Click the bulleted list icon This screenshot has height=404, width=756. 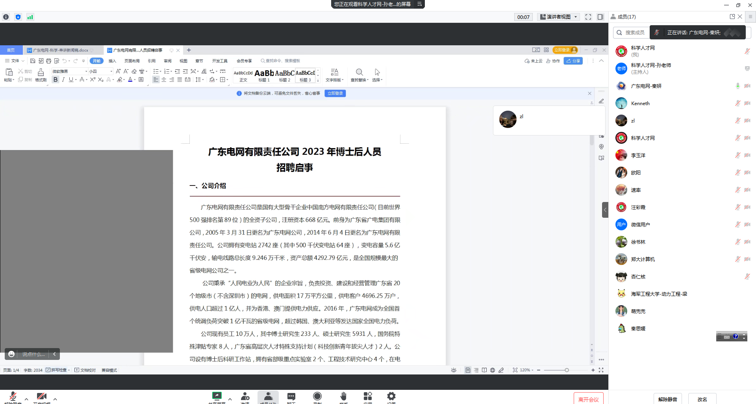(156, 71)
